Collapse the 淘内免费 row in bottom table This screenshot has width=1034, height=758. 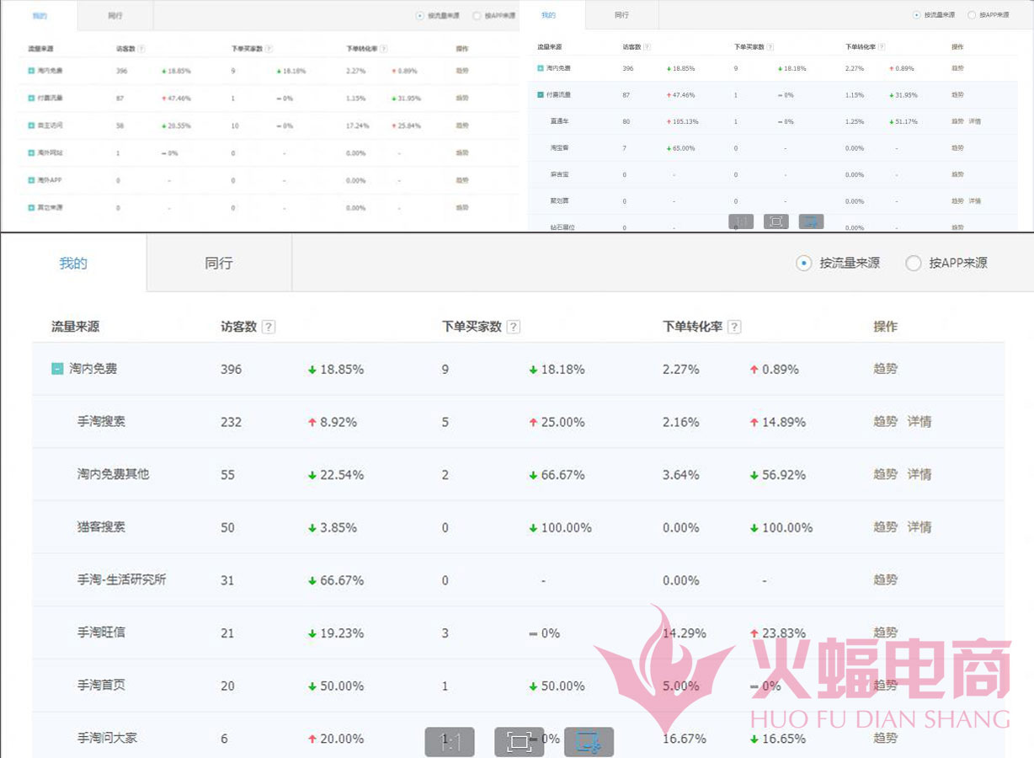[x=57, y=369]
